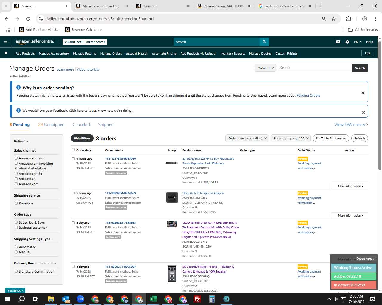Click the Order ID search input field
Screen dimensions: 382x305
pos(315,68)
